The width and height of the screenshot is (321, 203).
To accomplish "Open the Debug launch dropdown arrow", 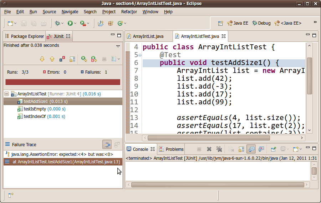I will pos(62,23).
